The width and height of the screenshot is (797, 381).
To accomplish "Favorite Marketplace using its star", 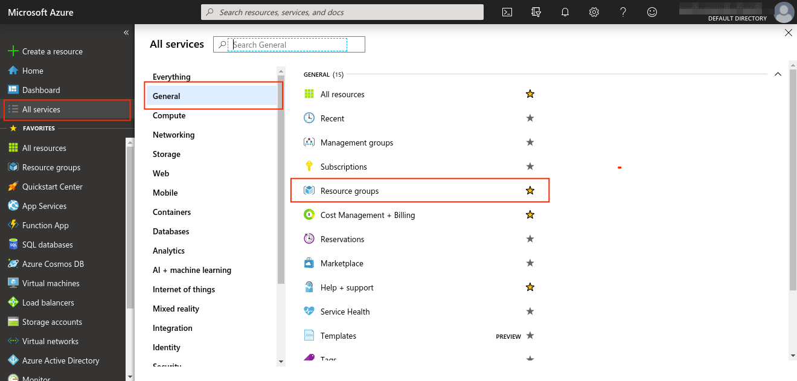I will (x=530, y=263).
